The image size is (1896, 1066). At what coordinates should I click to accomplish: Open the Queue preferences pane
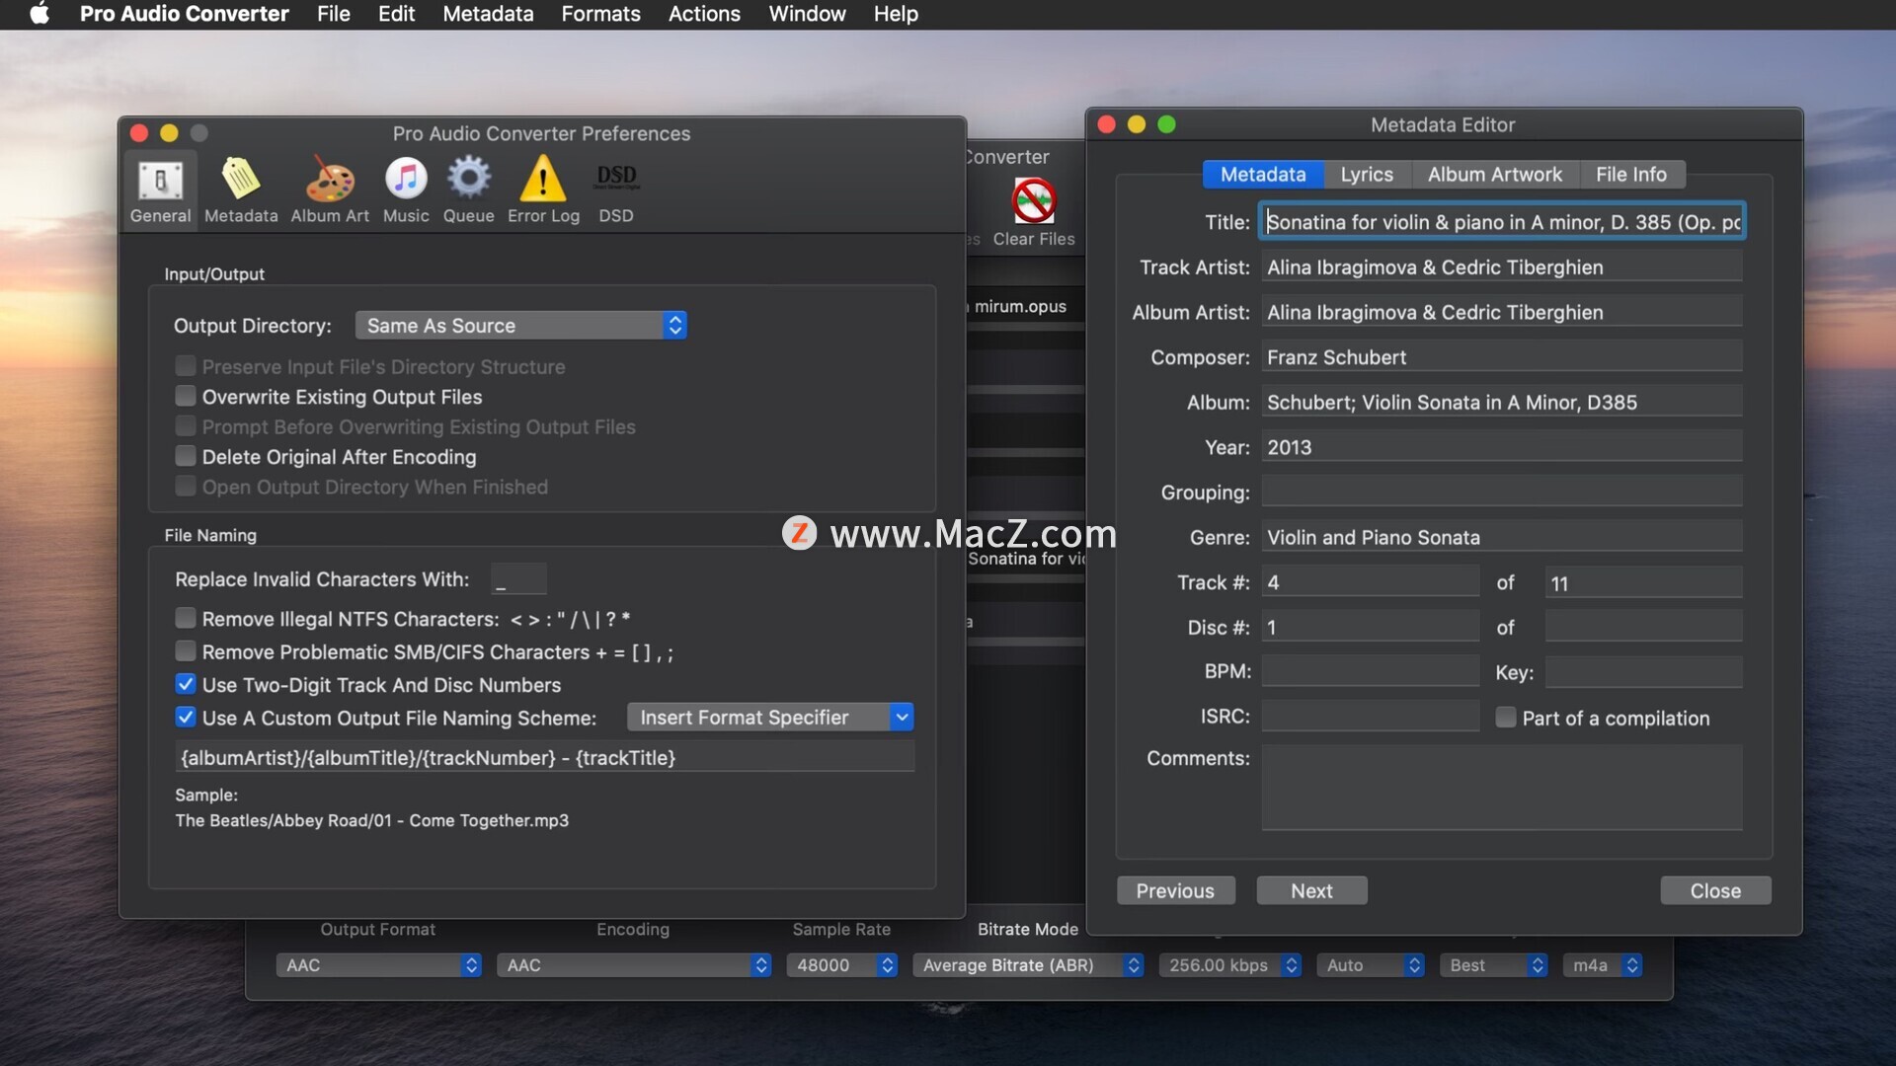468,190
